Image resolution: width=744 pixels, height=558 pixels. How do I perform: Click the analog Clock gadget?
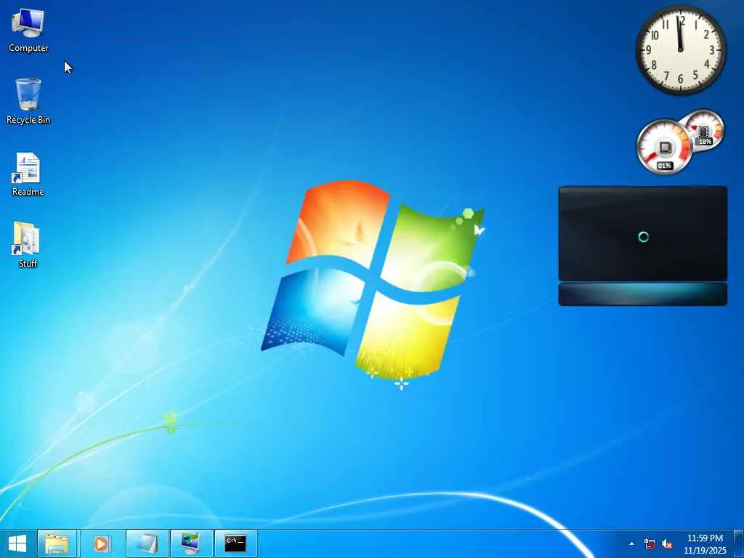(680, 49)
